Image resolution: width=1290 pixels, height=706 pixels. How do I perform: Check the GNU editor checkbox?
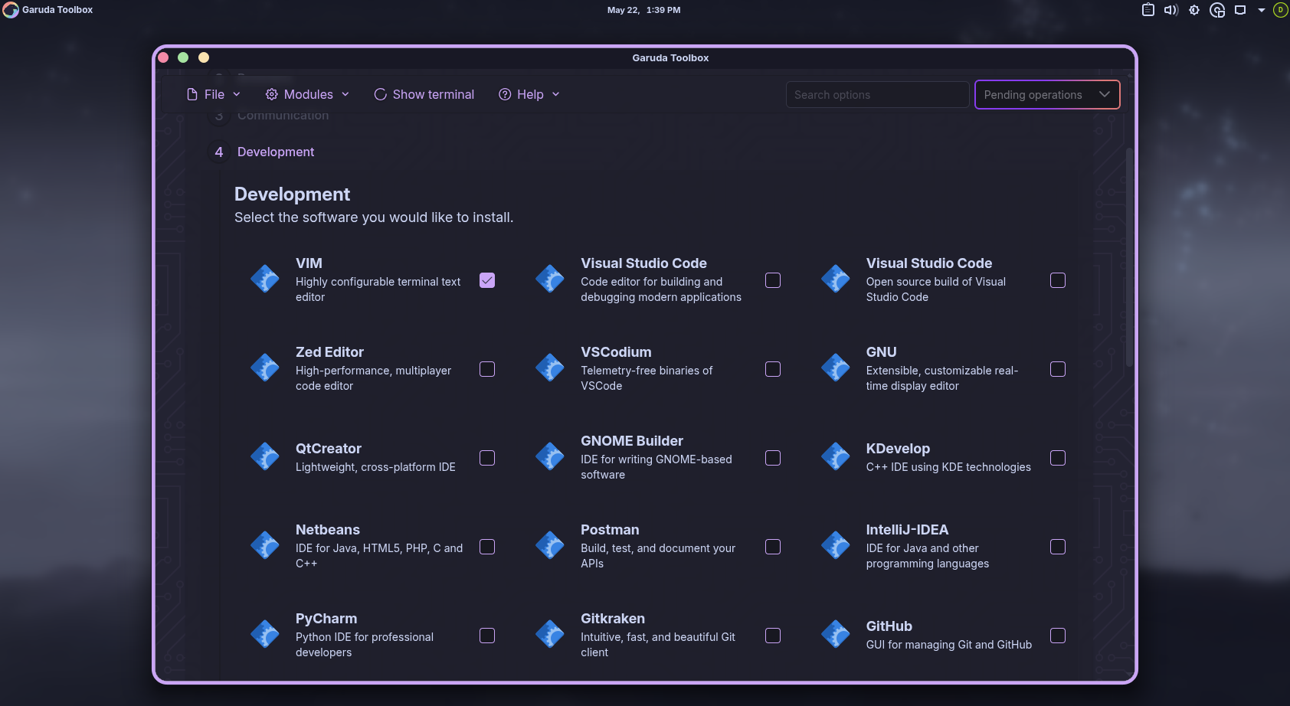(1058, 369)
